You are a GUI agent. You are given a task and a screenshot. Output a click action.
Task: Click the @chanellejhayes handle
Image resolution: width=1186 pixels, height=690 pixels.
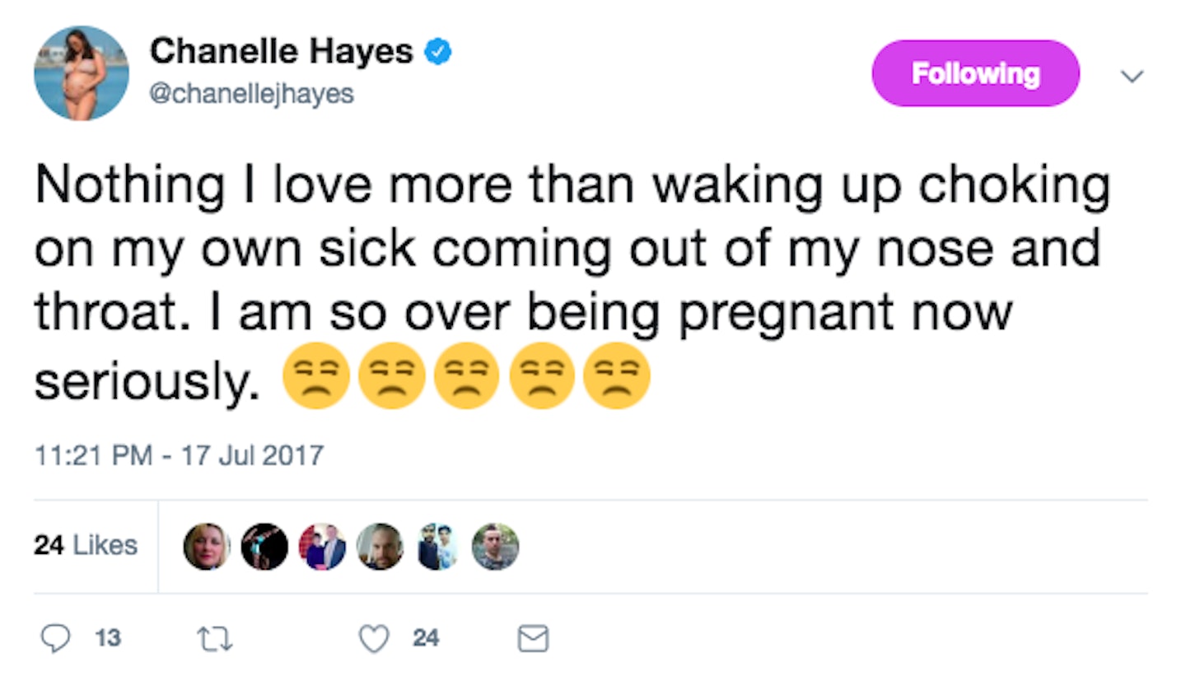coord(251,94)
